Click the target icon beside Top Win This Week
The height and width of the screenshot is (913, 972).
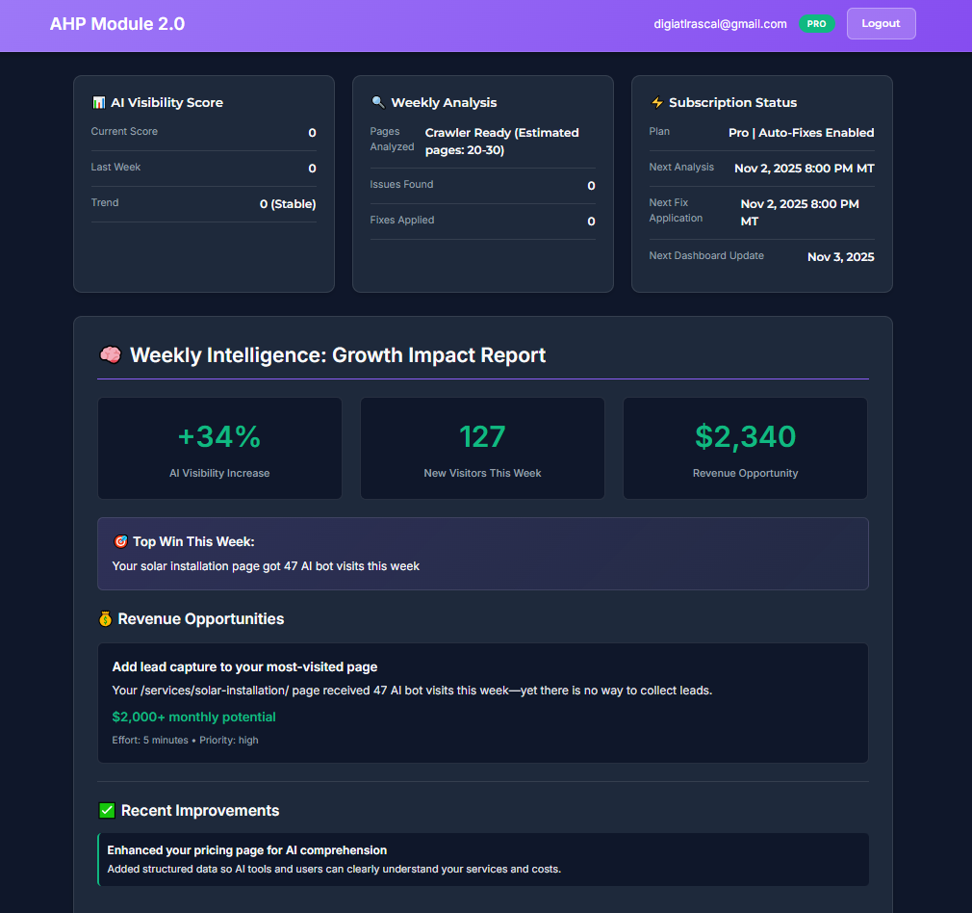pos(120,541)
